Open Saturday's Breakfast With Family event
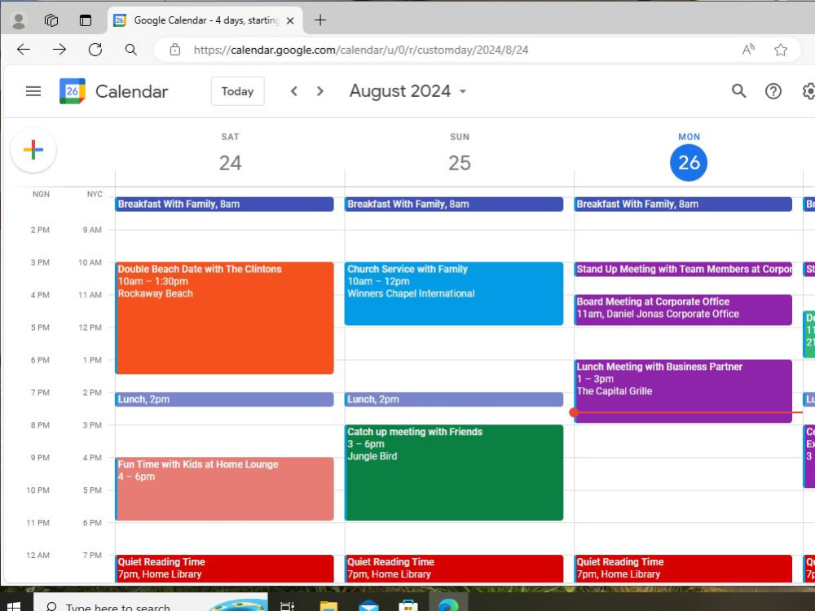 224,204
